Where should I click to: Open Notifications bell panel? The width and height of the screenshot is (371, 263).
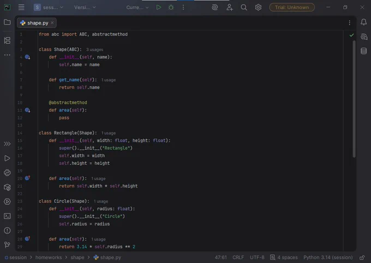click(364, 22)
